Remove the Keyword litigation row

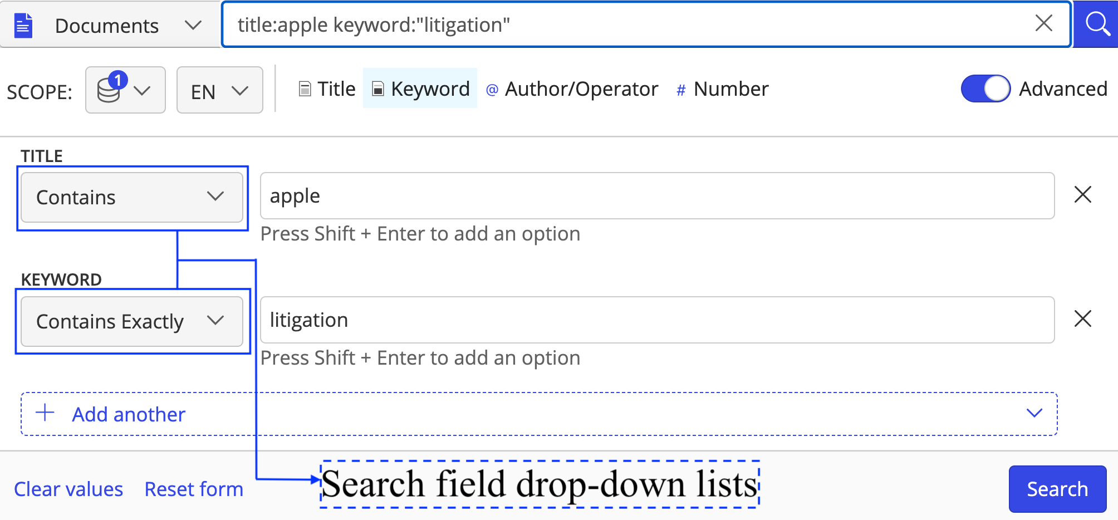pos(1082,319)
